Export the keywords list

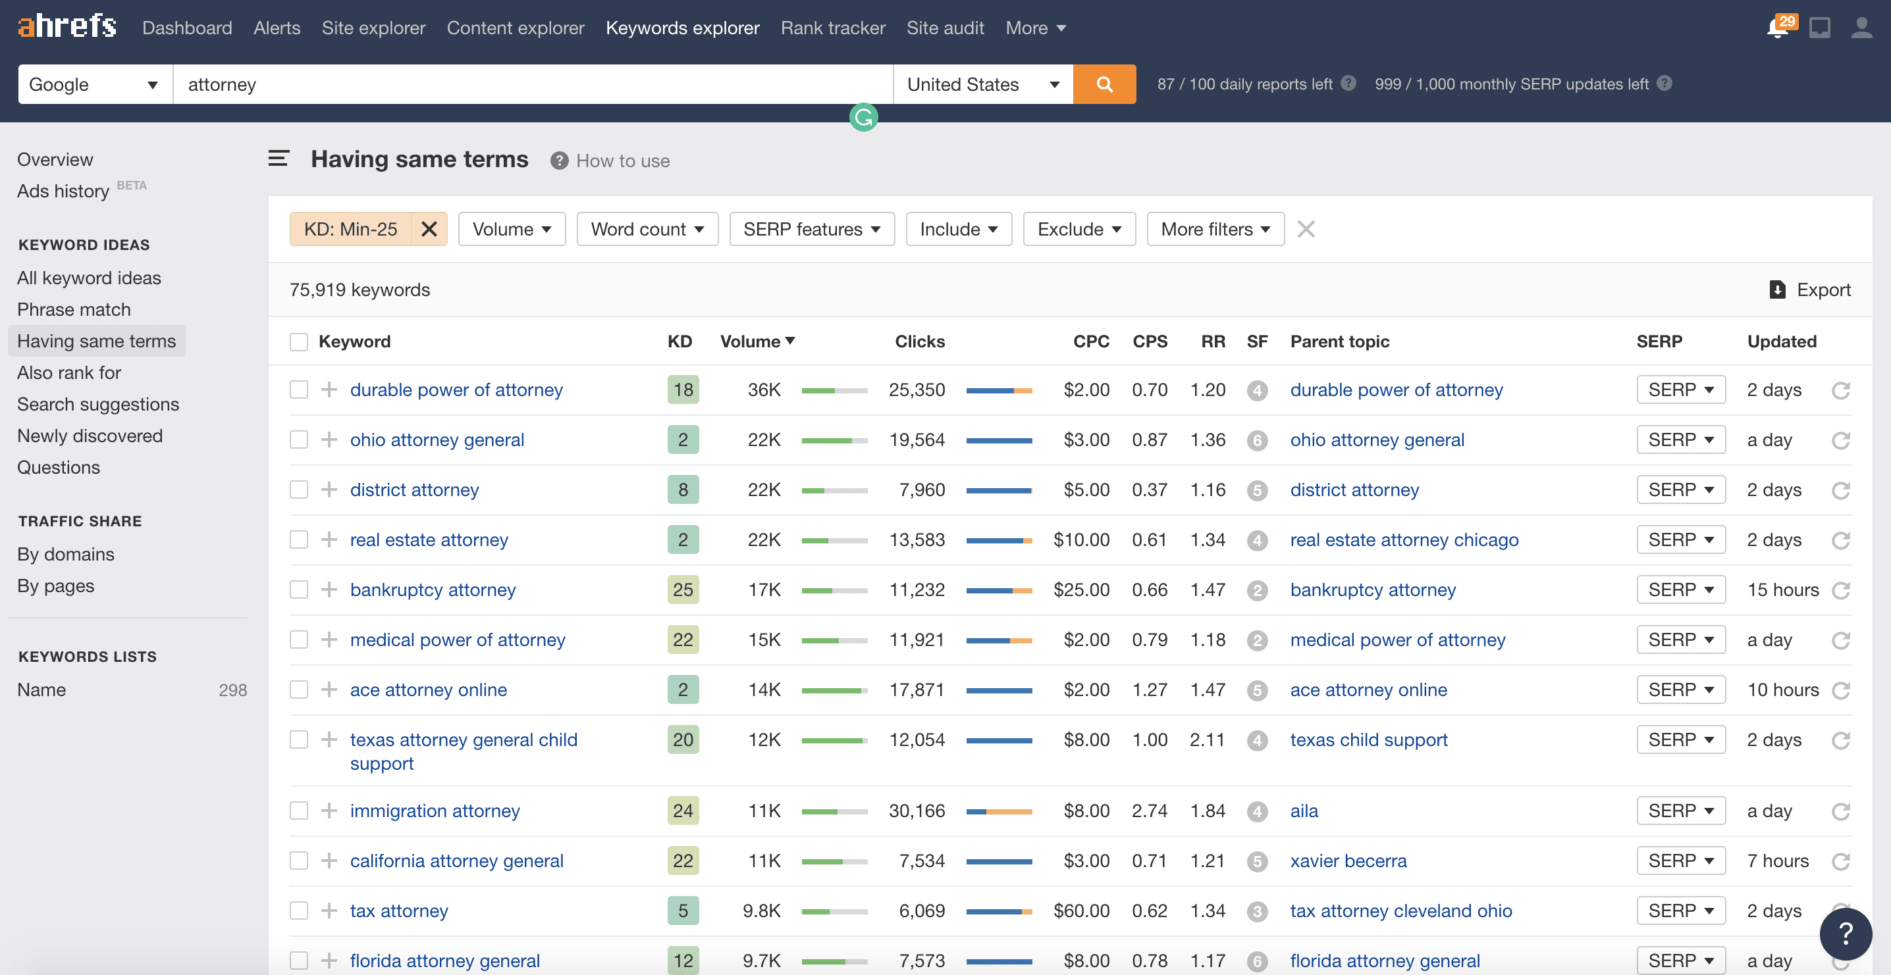click(1809, 289)
